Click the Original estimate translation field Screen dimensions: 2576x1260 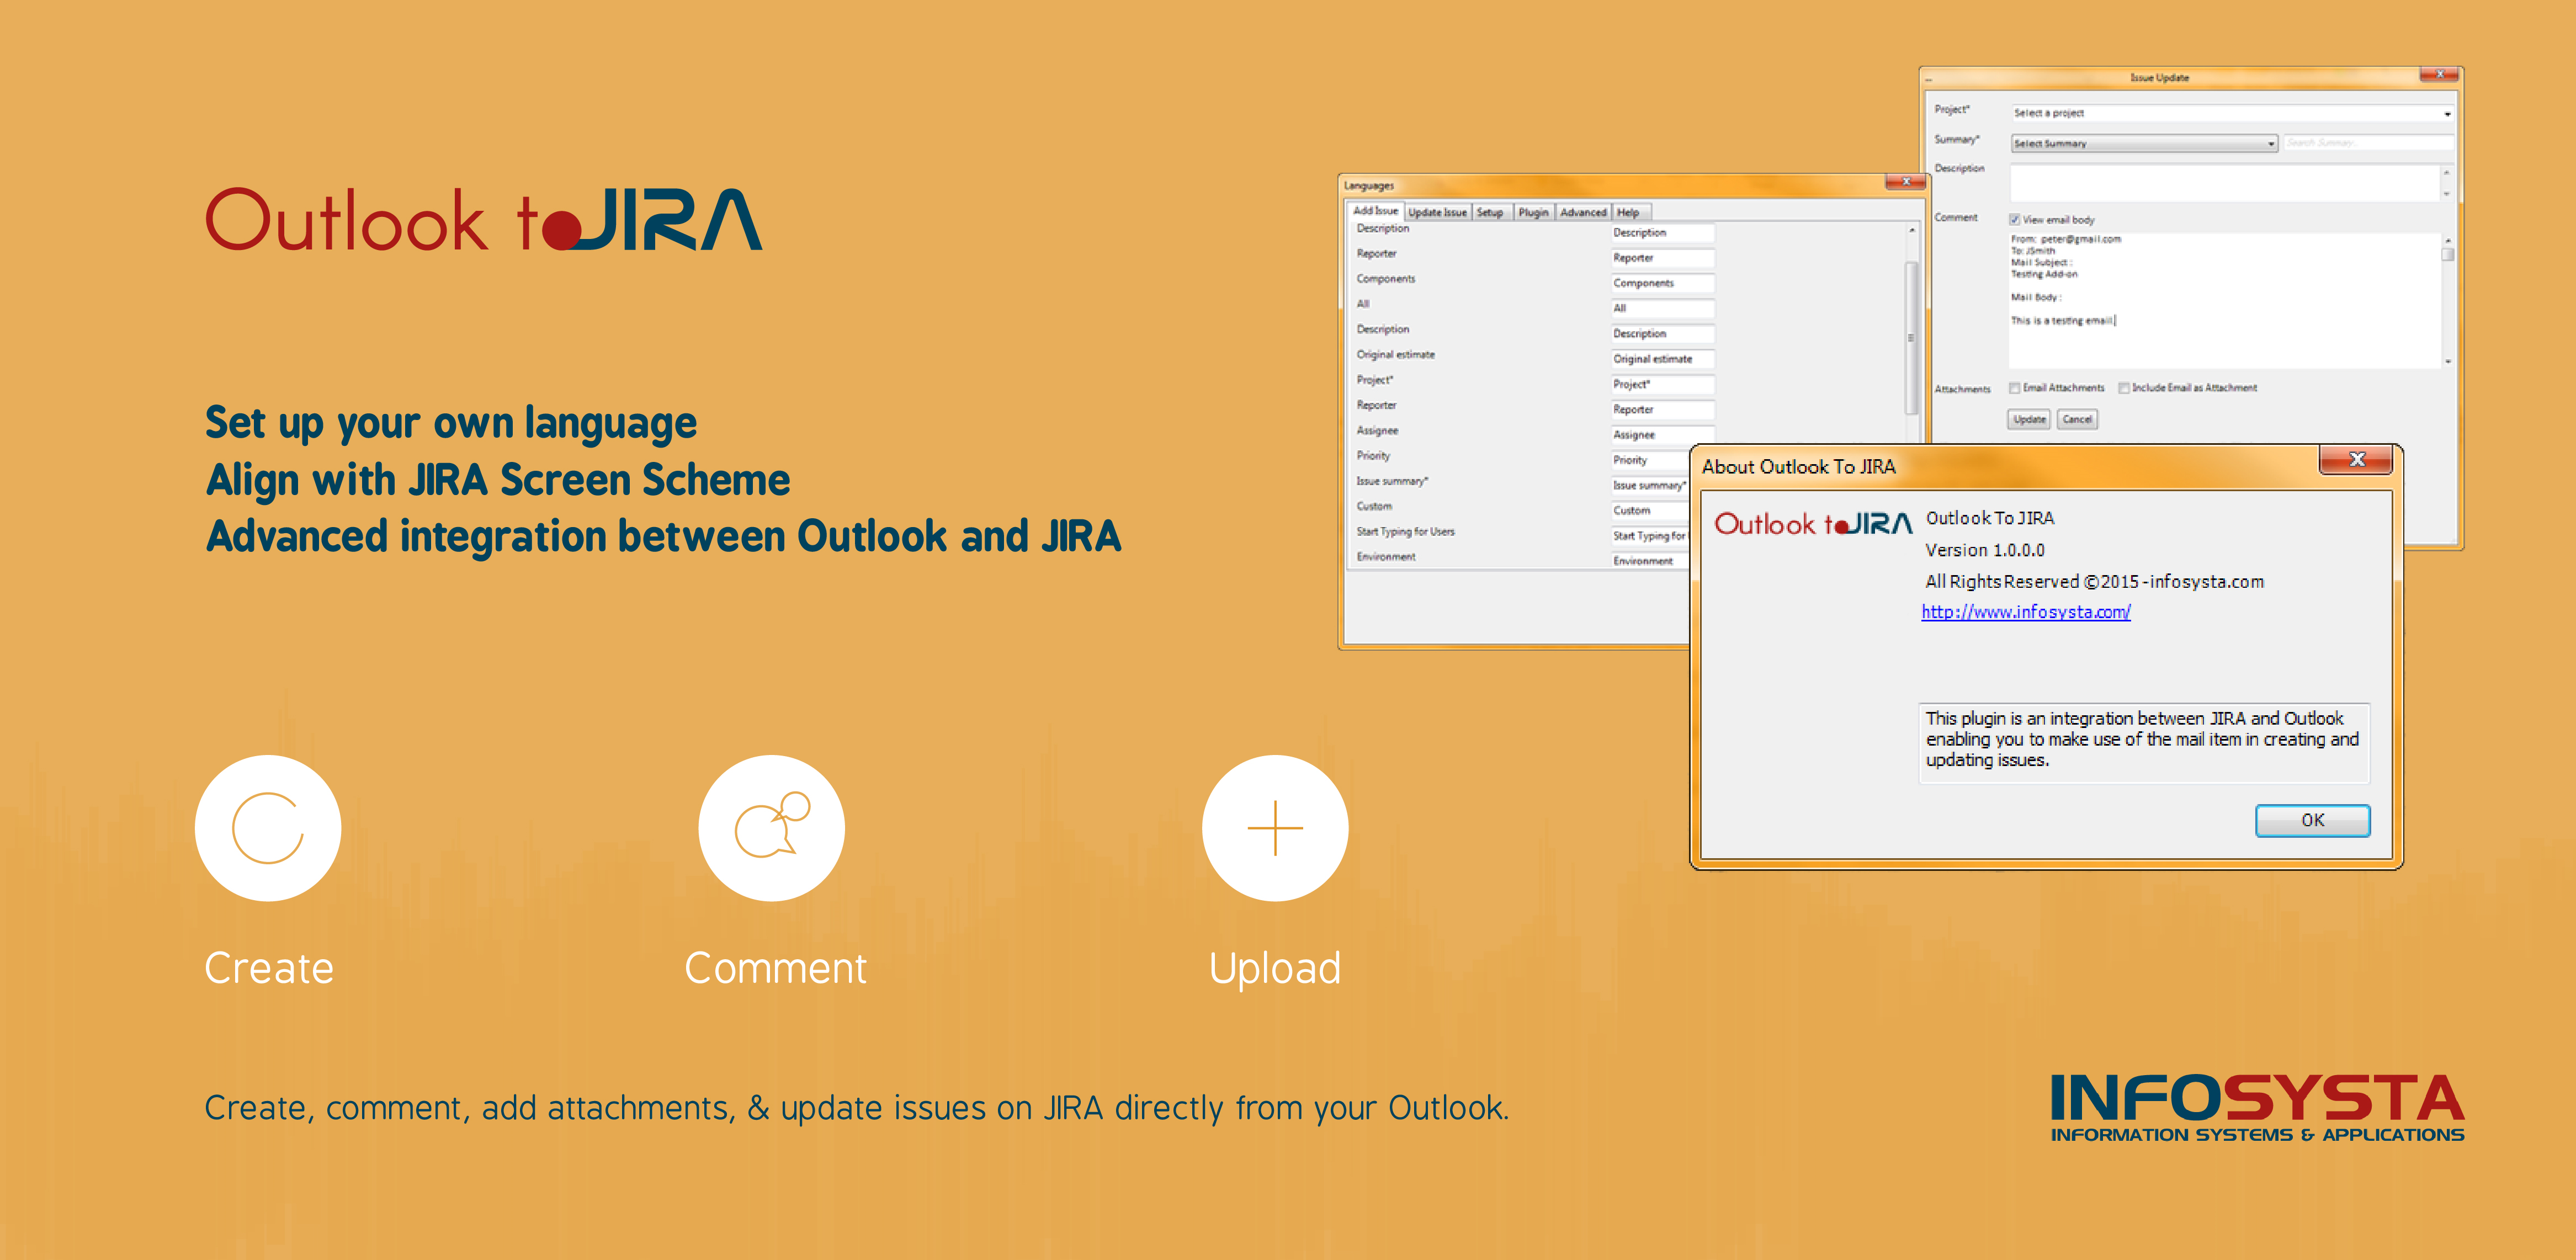click(1663, 359)
